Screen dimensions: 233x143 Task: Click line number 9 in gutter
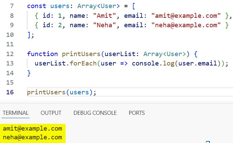click(12, 25)
